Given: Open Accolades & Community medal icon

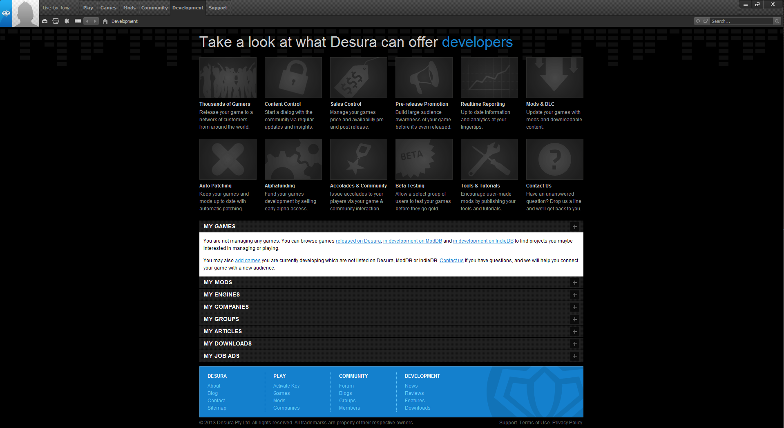Looking at the screenshot, I should tap(359, 159).
